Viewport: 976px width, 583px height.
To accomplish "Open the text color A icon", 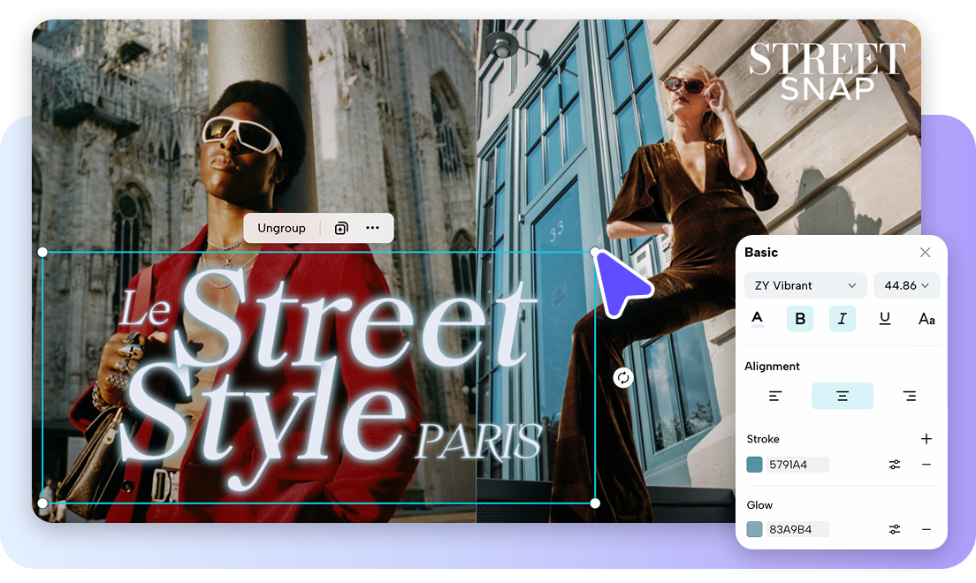I will click(x=758, y=319).
